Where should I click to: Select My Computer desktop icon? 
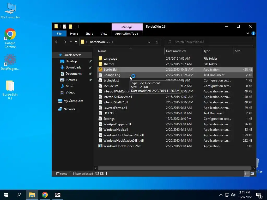pos(10,11)
